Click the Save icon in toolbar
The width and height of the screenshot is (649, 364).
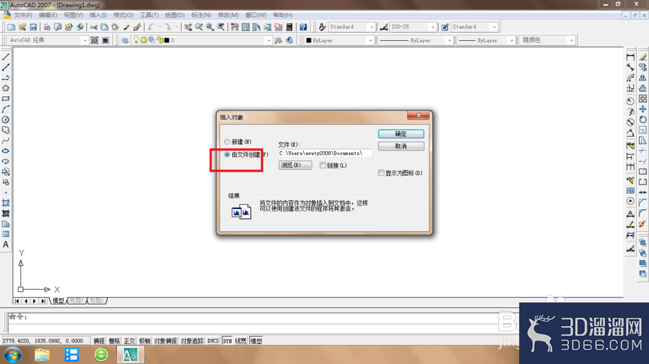click(33, 27)
